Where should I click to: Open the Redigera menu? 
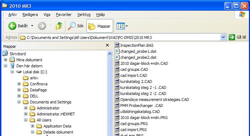(30, 15)
